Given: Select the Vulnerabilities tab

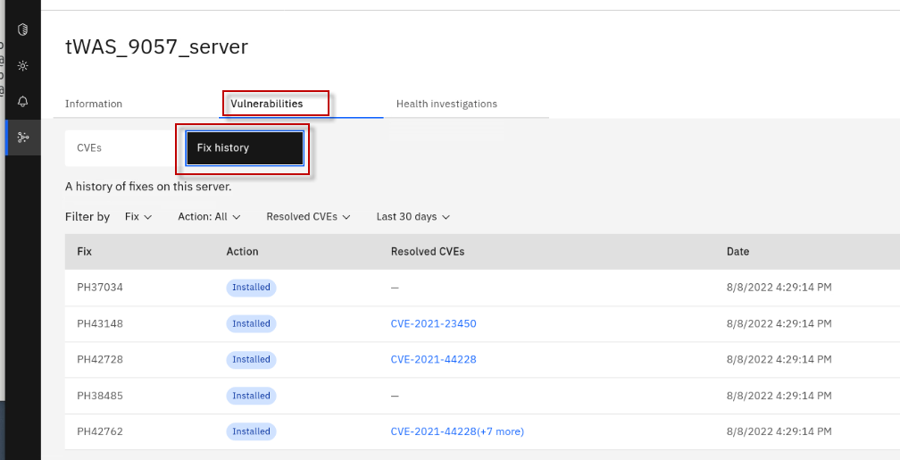Looking at the screenshot, I should point(267,104).
